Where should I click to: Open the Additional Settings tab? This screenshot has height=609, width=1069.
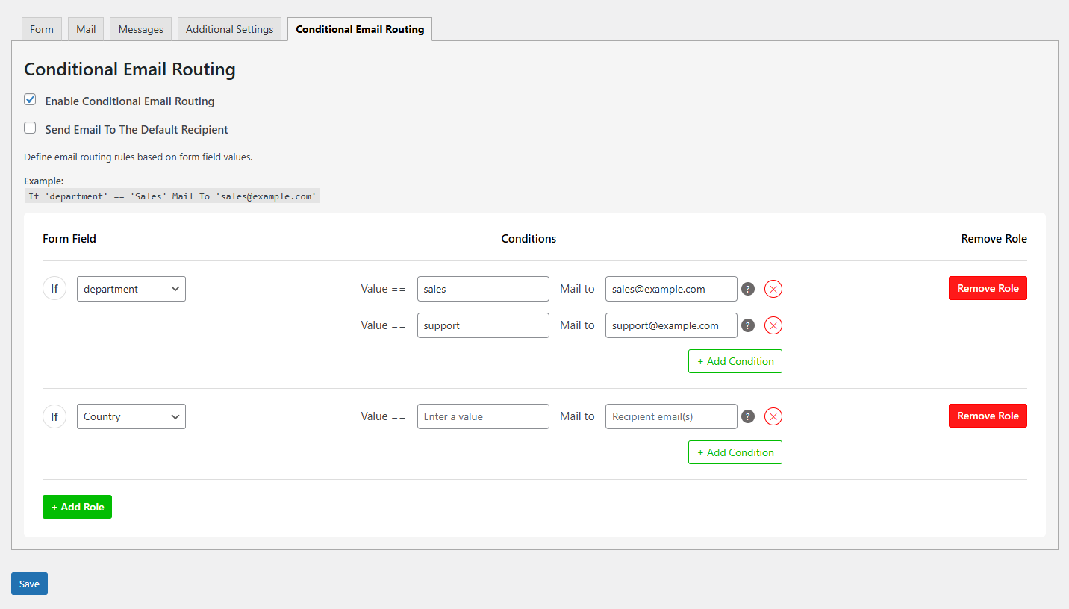230,29
